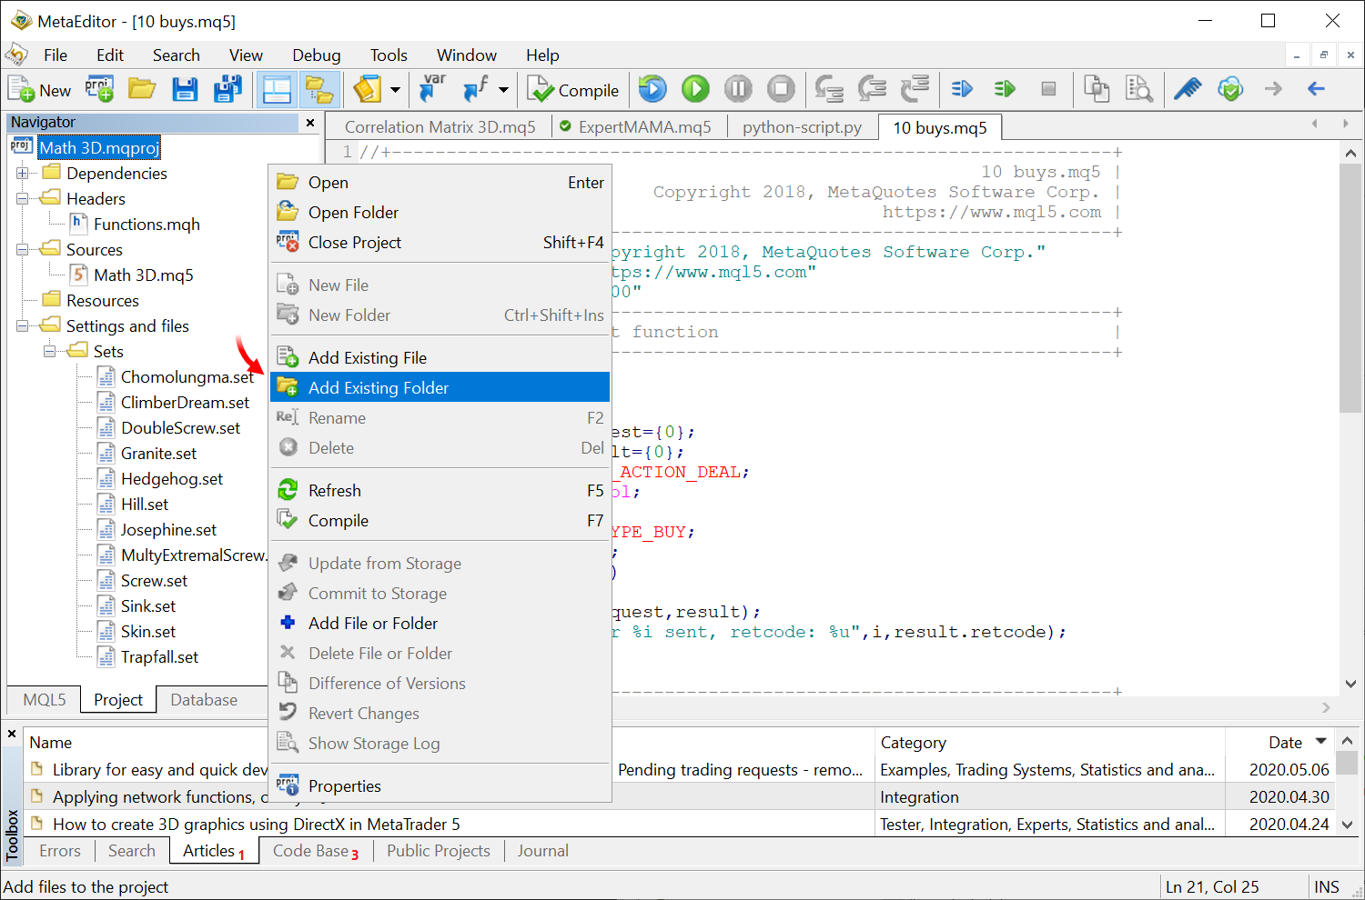The width and height of the screenshot is (1365, 900).
Task: Click the Open folder toolbar icon
Action: click(x=142, y=89)
